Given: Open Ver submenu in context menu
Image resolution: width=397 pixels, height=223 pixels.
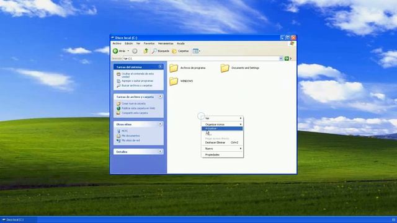Looking at the screenshot, I should tap(222, 118).
